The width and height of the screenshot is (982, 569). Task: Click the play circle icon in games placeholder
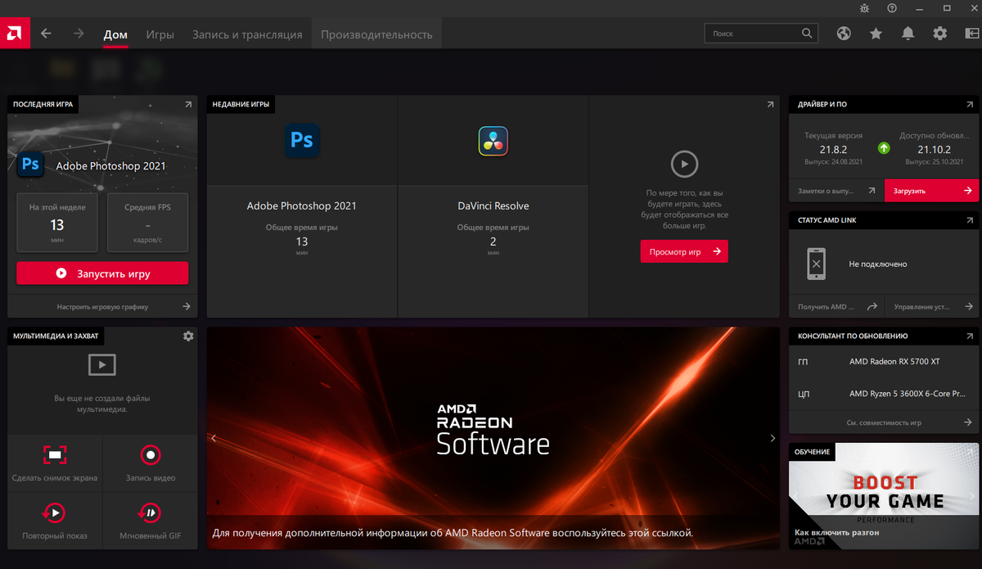click(684, 164)
